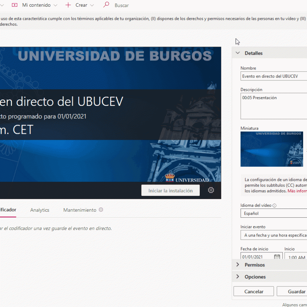The width and height of the screenshot is (307, 307).
Task: Open the Idioma del vídeo dropdown
Action: coord(274,213)
